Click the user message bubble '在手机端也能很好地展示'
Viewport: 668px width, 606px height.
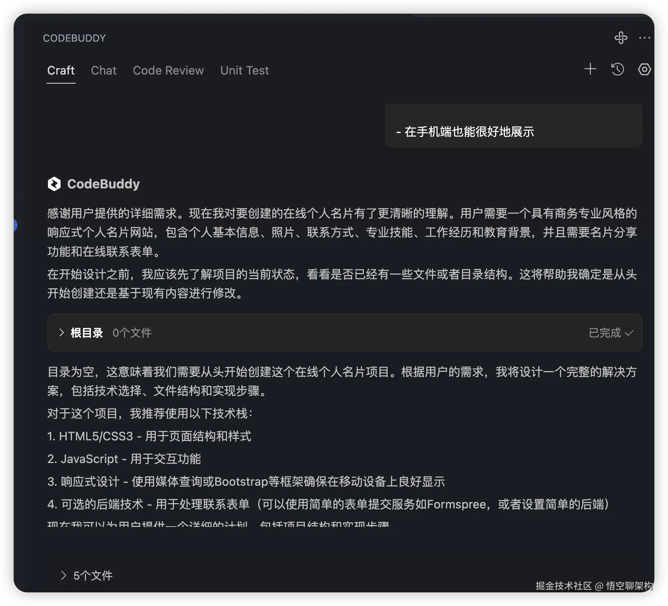pos(514,126)
